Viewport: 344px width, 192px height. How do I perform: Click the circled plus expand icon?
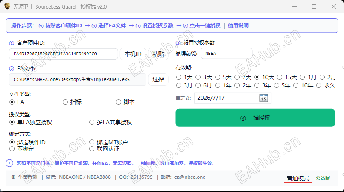[9, 163]
